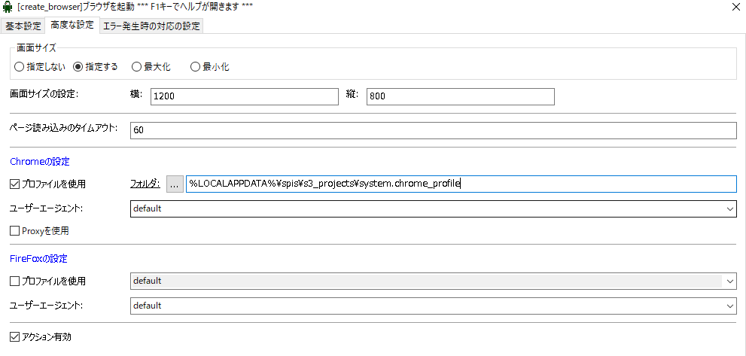Select the 最大化 radio button

pyautogui.click(x=136, y=66)
